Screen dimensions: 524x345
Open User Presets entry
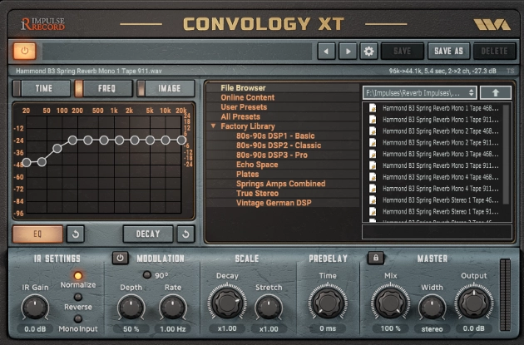(x=244, y=107)
